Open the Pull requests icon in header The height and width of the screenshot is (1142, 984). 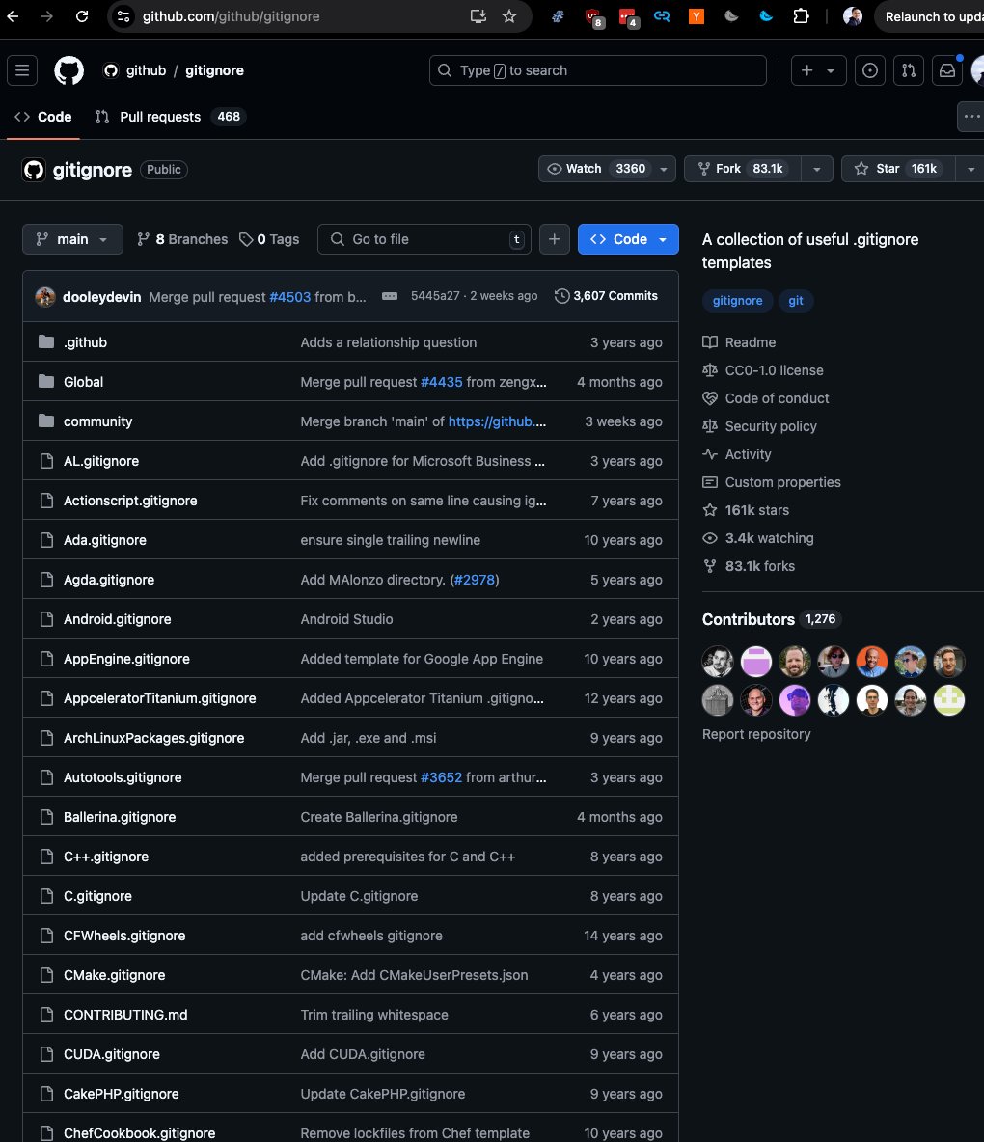tap(908, 70)
